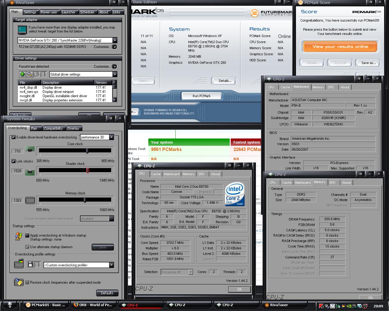Click the RivaTuner sun icon on the taskbar button
This screenshot has width=389, height=311.
click(x=267, y=305)
